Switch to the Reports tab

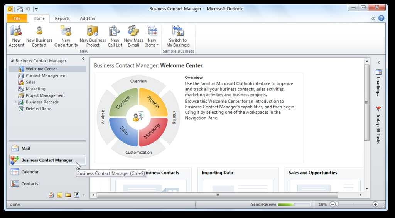pyautogui.click(x=62, y=18)
